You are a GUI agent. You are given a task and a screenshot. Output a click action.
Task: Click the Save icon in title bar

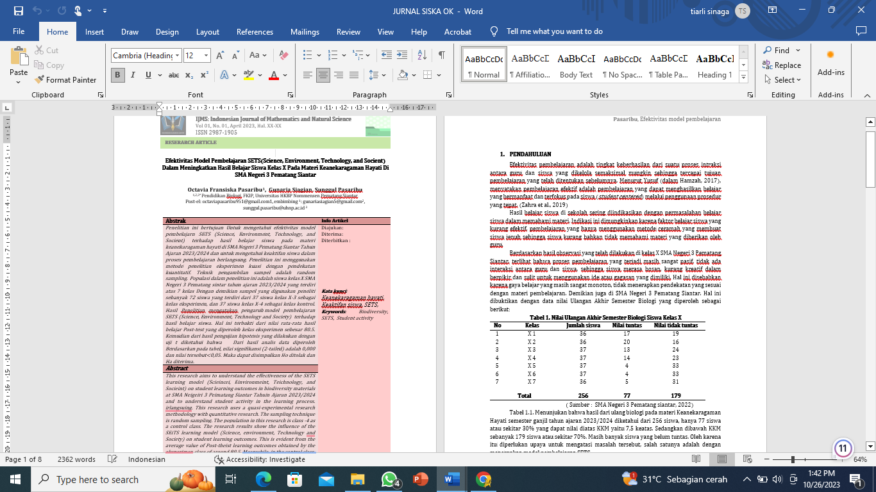click(x=18, y=11)
